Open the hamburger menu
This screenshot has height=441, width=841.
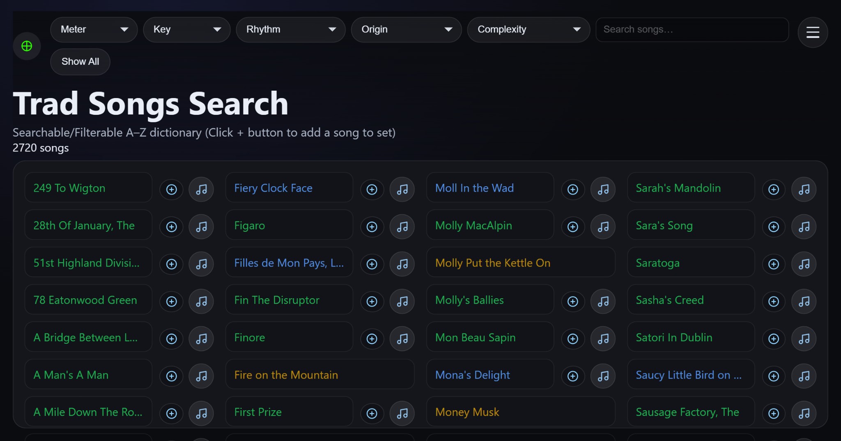[x=813, y=32]
